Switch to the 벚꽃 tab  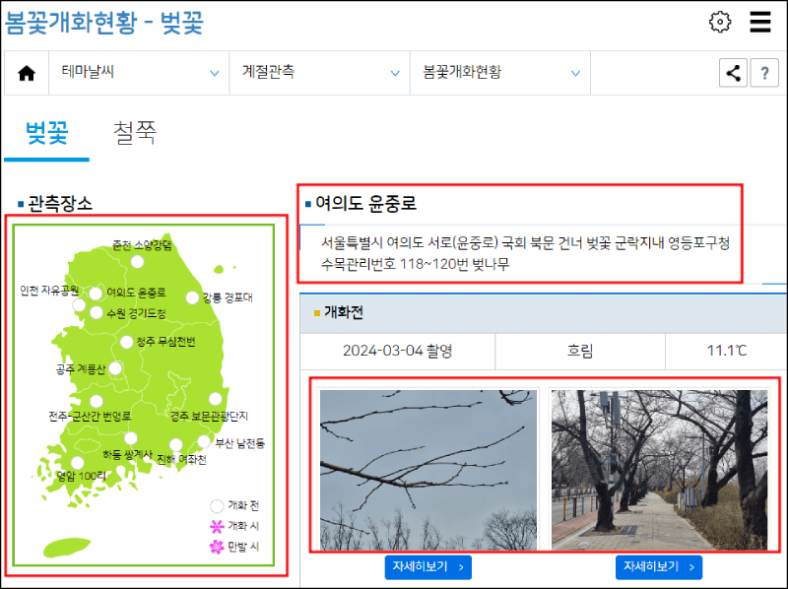click(46, 133)
